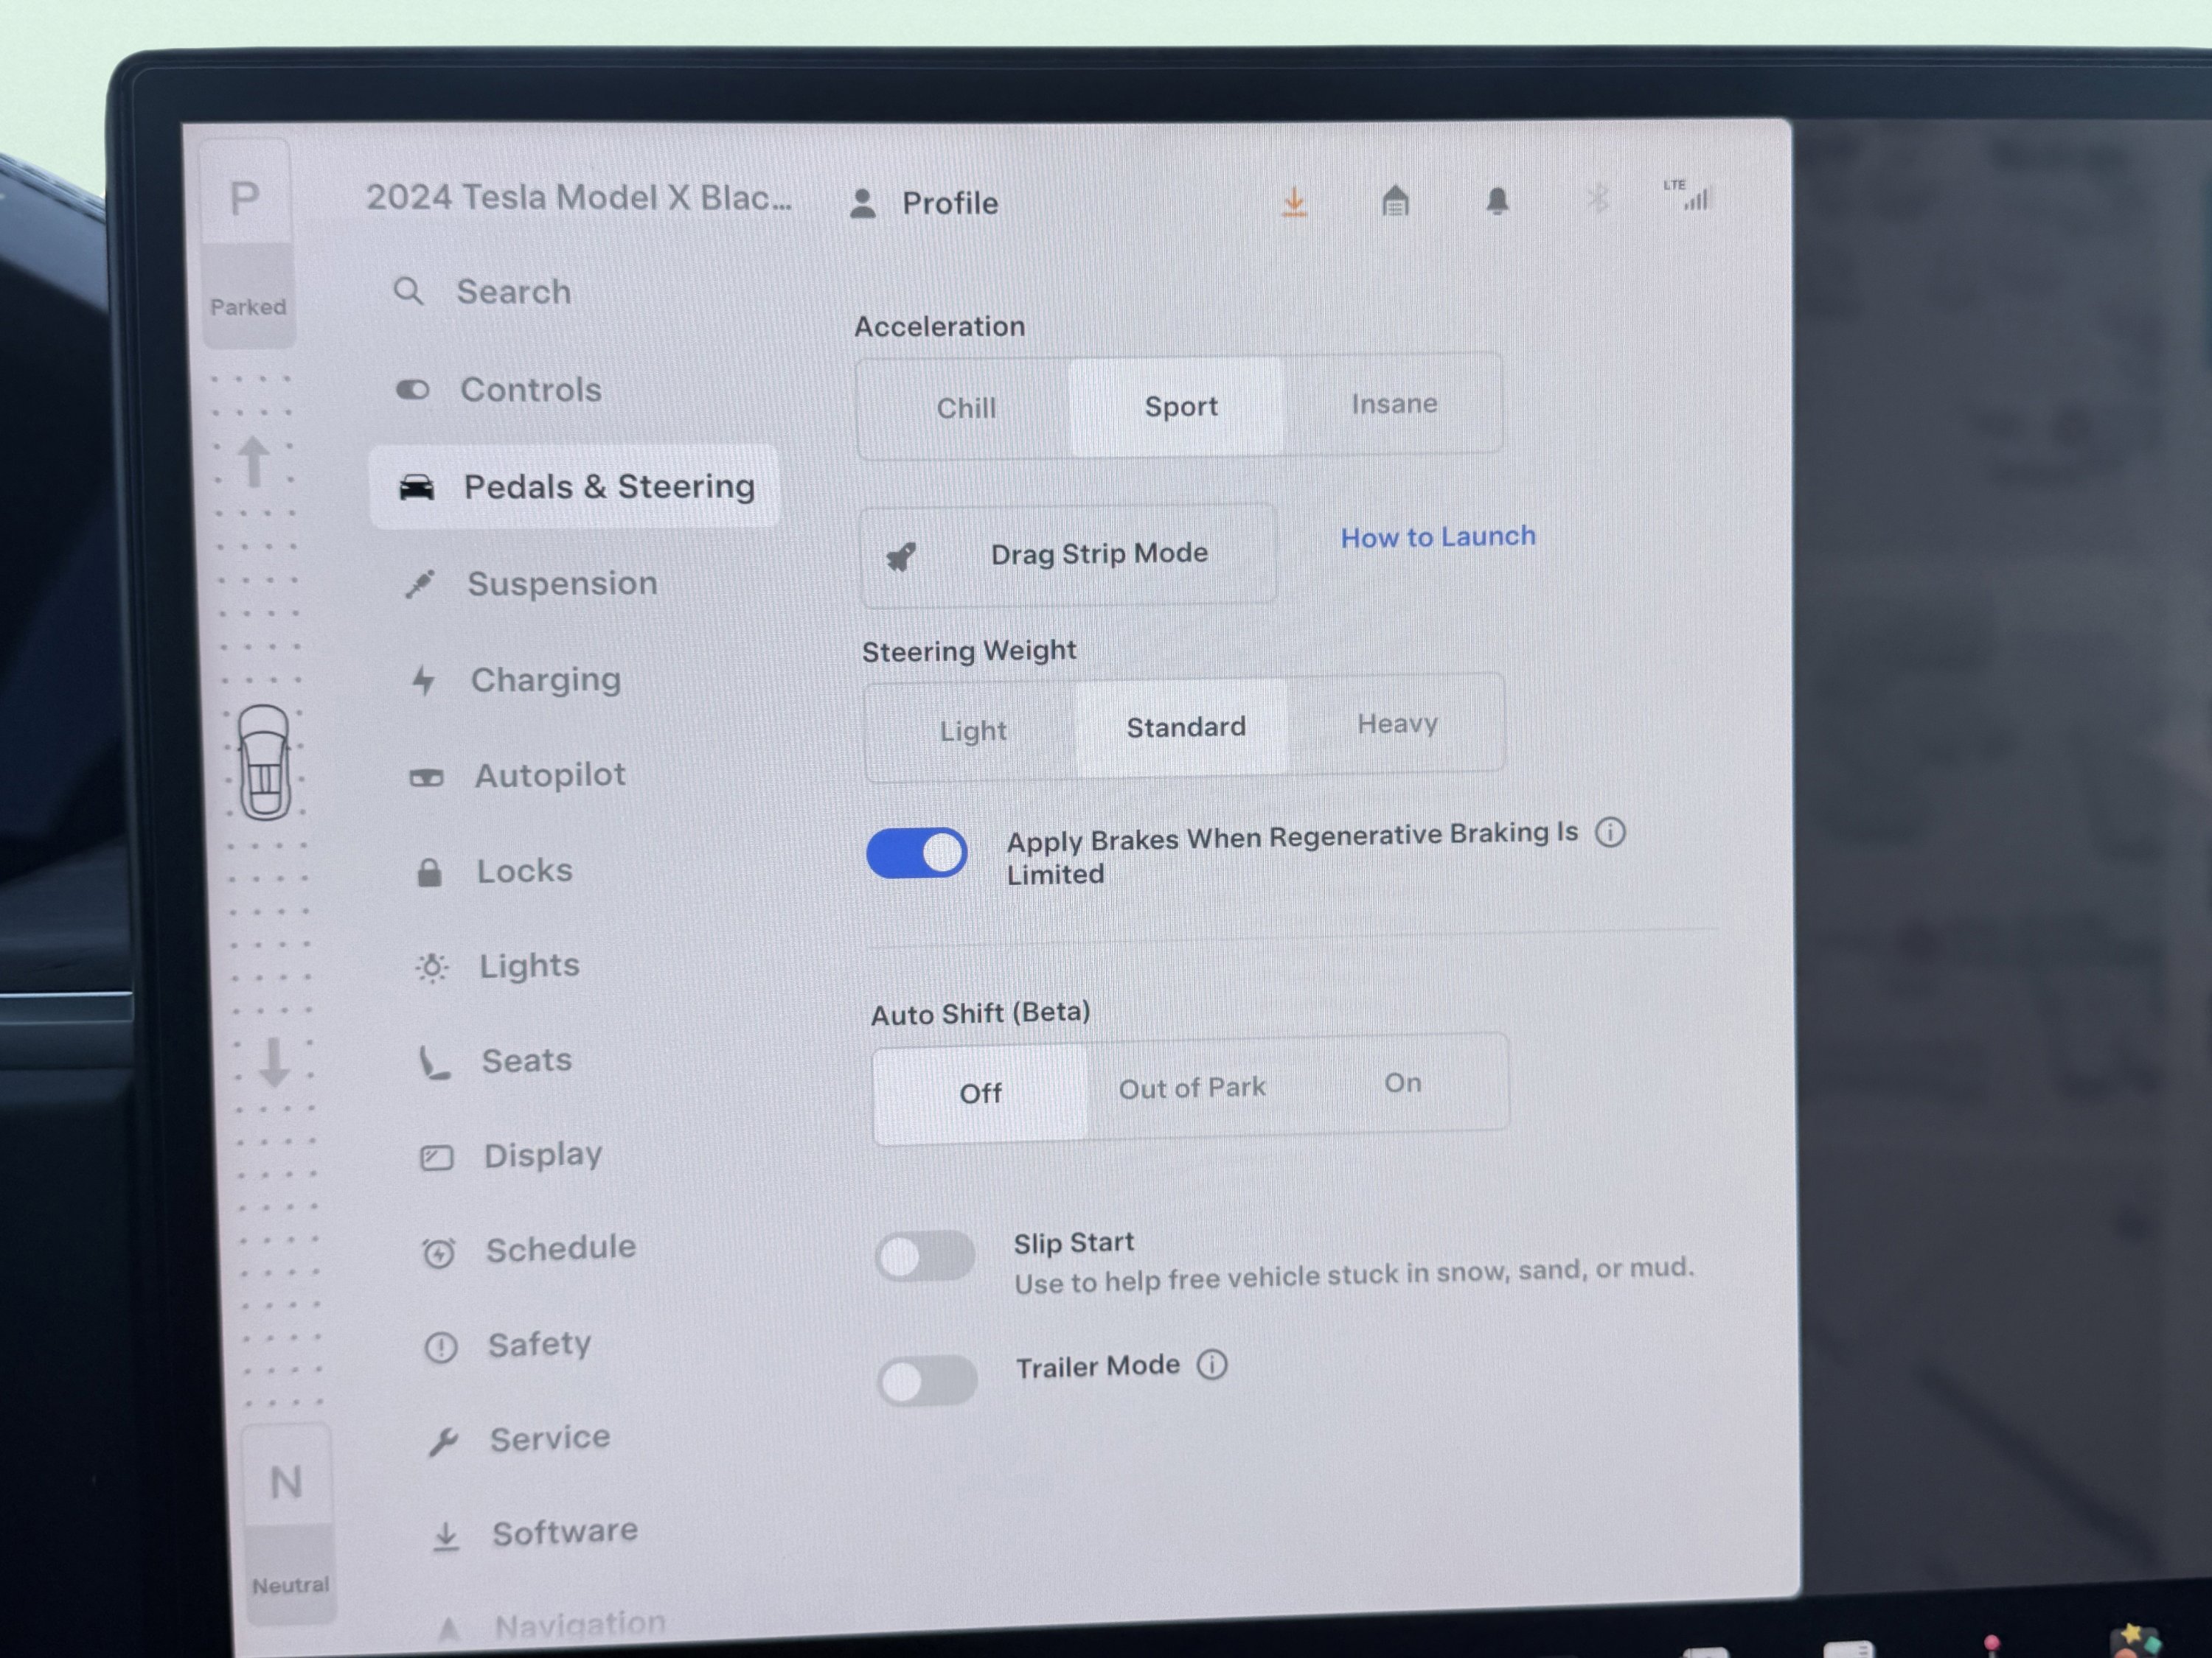2212x1658 pixels.
Task: Enable the Slip Start toggle
Action: click(x=925, y=1257)
